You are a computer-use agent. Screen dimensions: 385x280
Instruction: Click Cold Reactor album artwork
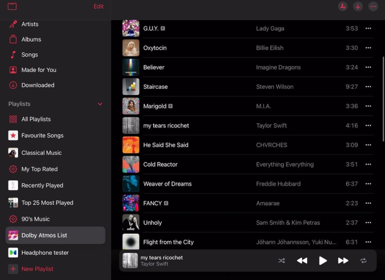point(131,164)
